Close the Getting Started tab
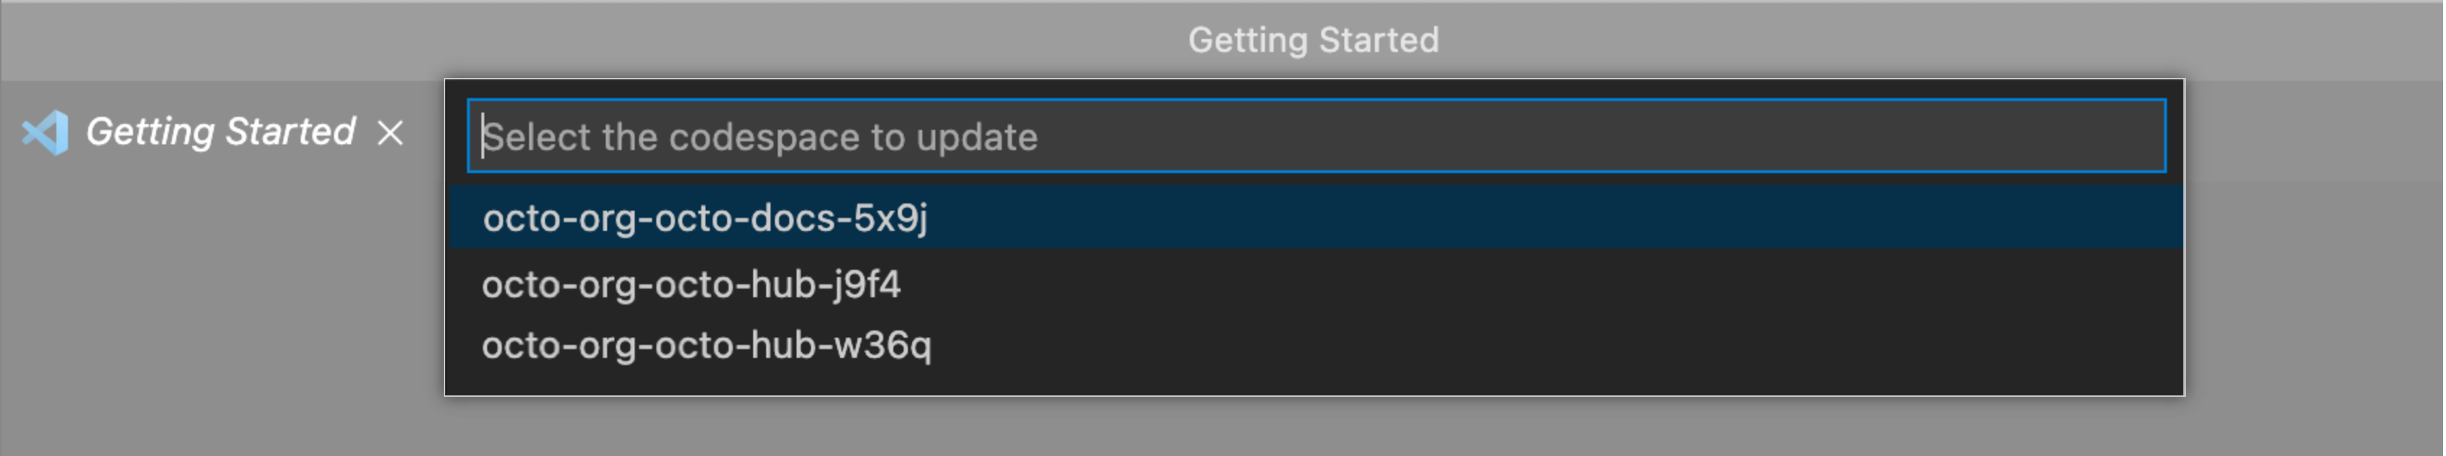The height and width of the screenshot is (456, 2446). click(390, 133)
